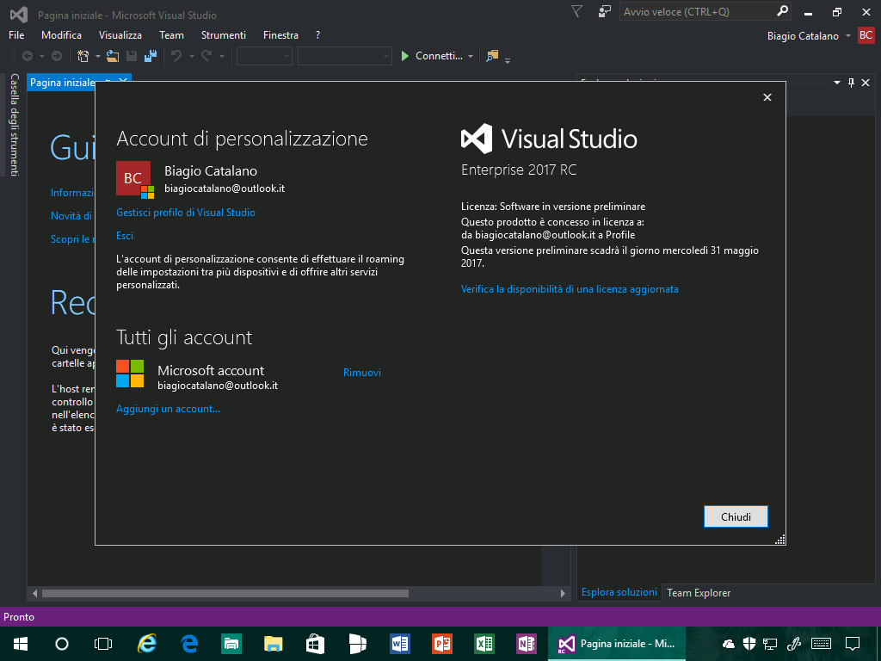Click the Esci sign-out link
Image resolution: width=881 pixels, height=661 pixels.
coord(125,236)
